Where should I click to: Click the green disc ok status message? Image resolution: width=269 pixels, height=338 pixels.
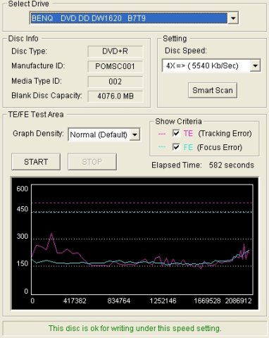135,328
